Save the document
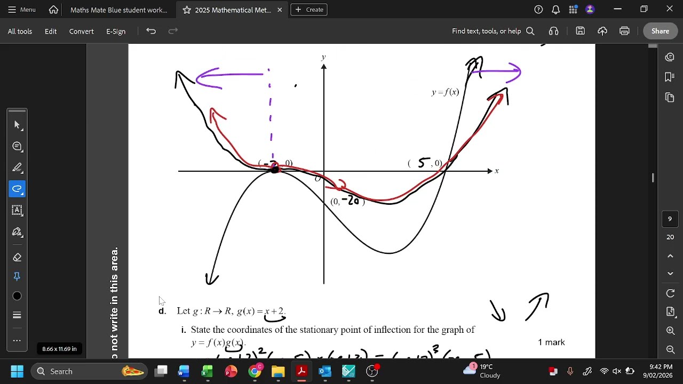 pos(580,31)
